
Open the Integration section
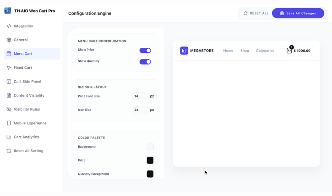[32, 26]
